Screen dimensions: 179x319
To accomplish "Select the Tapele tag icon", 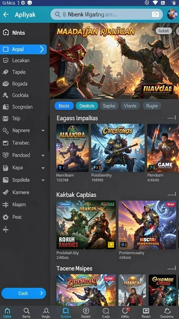I will click(x=6, y=72).
